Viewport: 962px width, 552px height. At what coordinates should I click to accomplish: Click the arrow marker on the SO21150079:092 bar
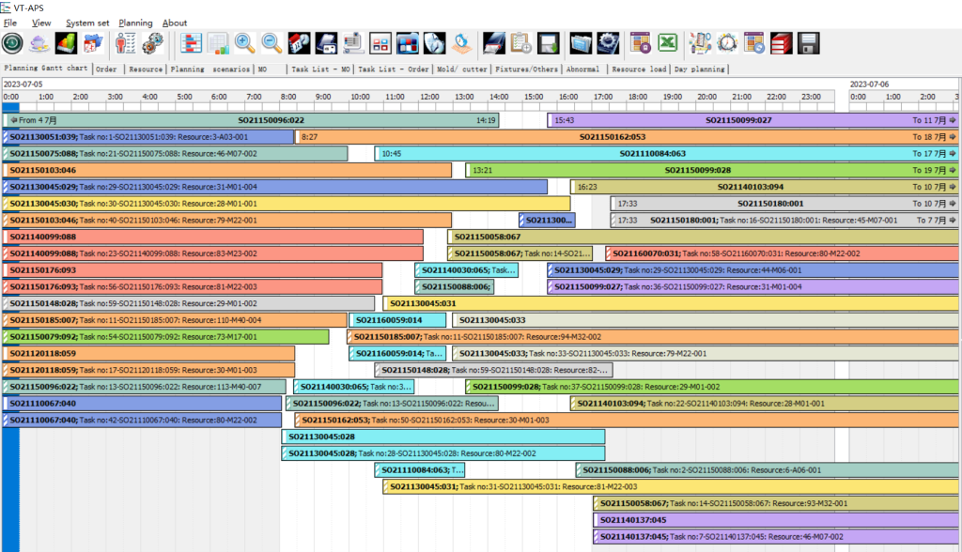pyautogui.click(x=7, y=337)
